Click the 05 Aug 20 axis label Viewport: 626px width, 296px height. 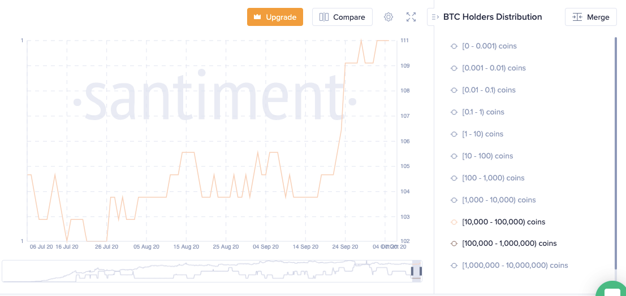(x=146, y=247)
